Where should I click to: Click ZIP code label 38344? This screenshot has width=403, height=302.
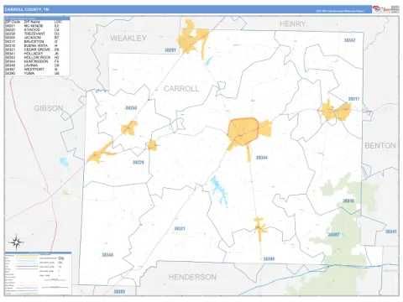[x=262, y=158]
